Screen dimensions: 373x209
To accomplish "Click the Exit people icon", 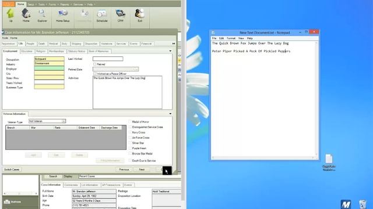I will click(x=140, y=13).
